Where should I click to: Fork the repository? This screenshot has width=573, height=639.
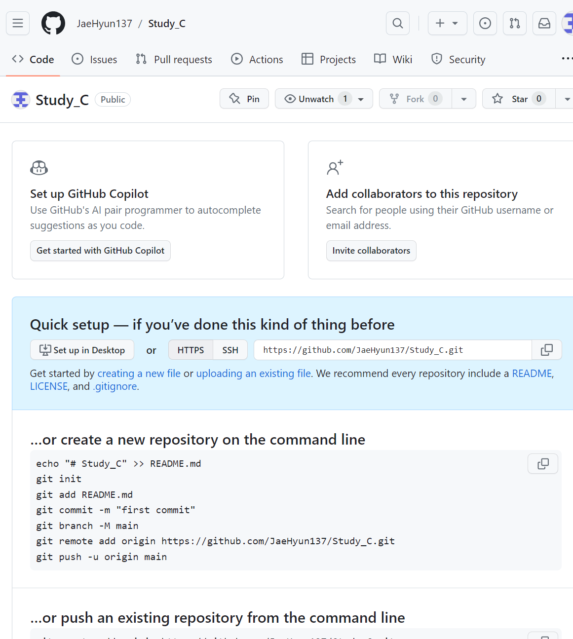click(x=416, y=99)
